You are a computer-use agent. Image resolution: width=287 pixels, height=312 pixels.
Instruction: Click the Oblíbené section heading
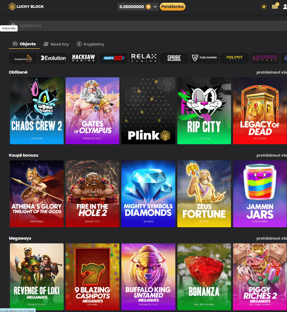click(x=18, y=72)
